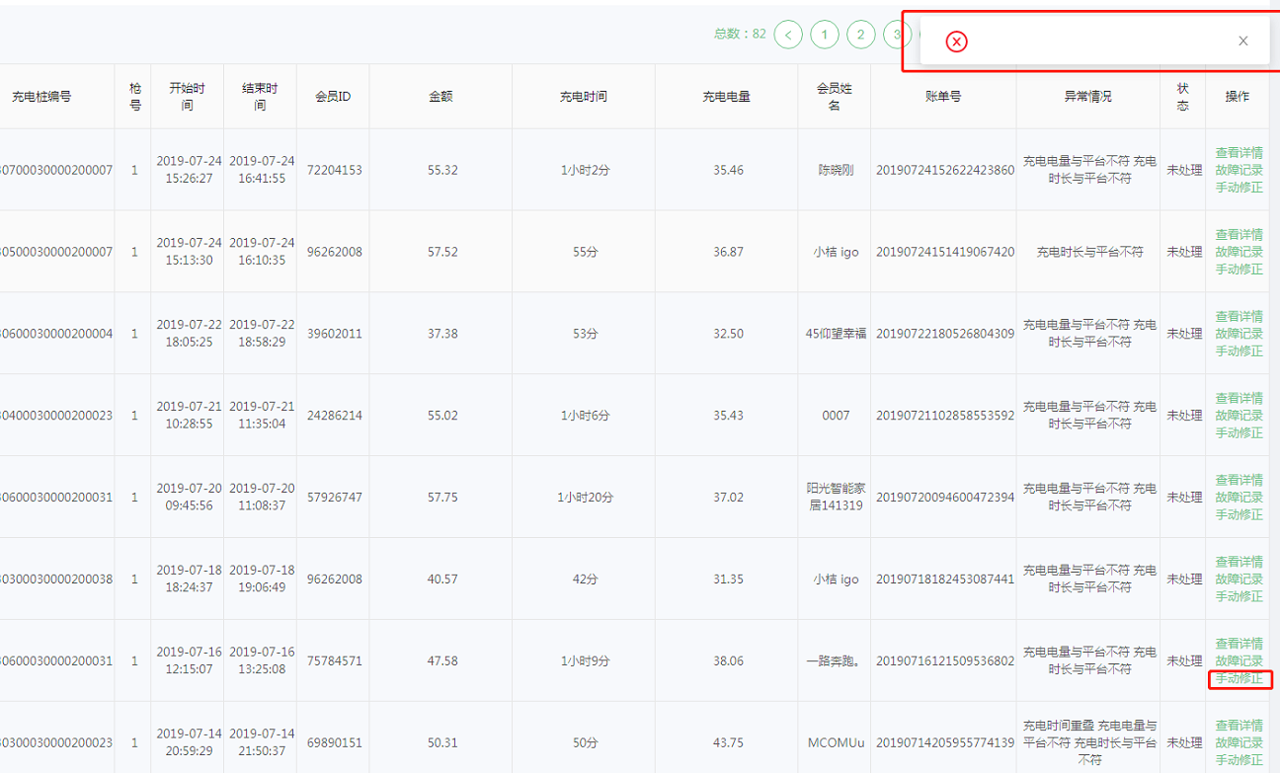Viewport: 1280px width, 773px height.
Task: Click 手动修正 for bill ending 067420
Action: (1239, 270)
